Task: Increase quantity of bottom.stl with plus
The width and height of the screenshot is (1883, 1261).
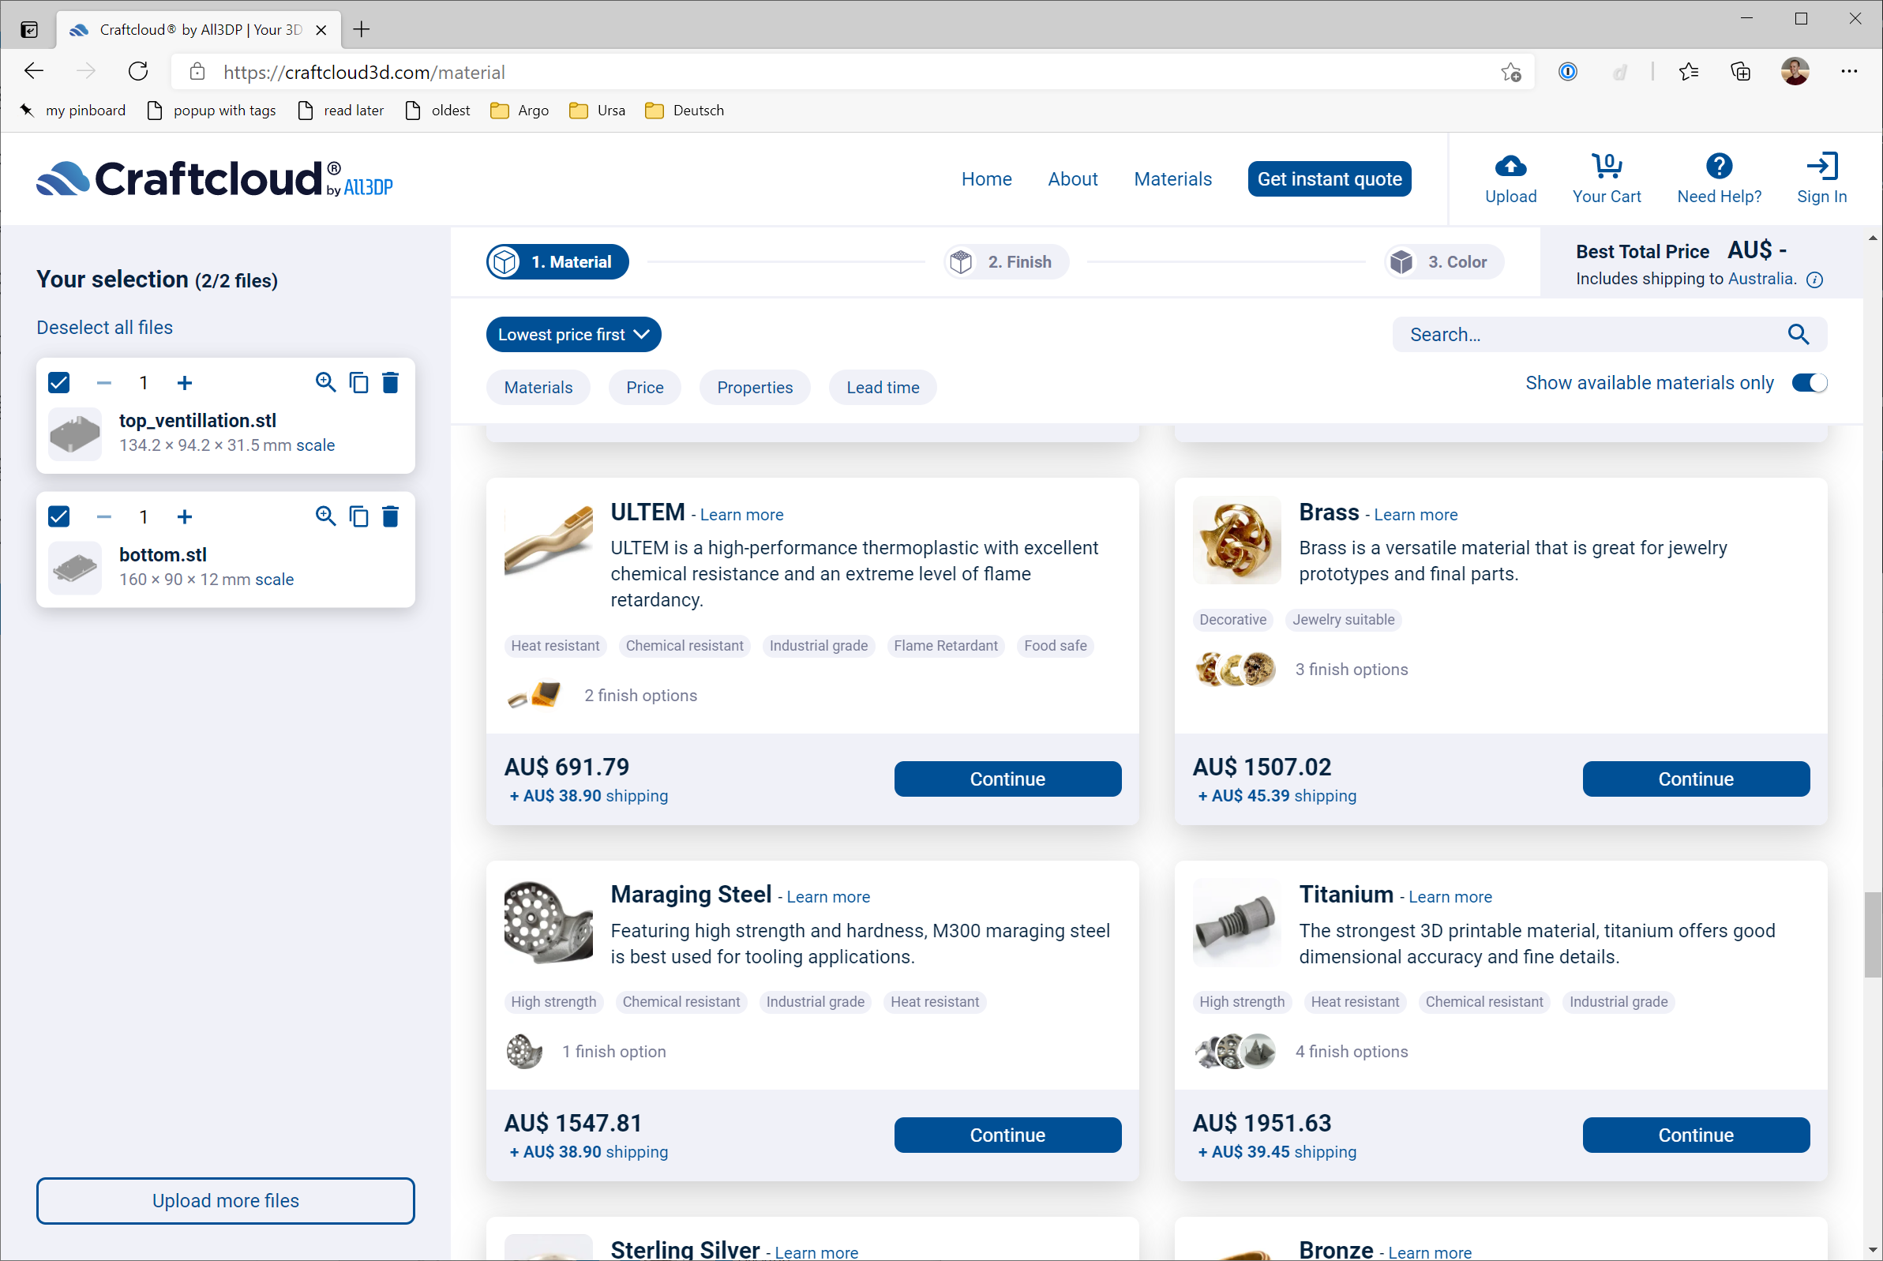Action: pos(185,516)
